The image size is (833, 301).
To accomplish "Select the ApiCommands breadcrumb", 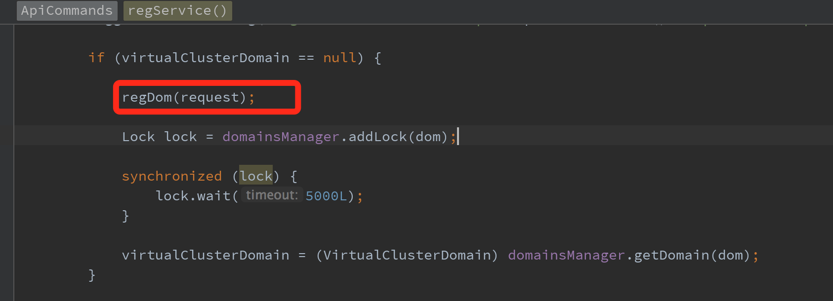I will (67, 10).
